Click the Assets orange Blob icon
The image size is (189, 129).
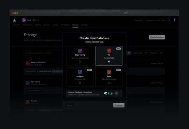point(28,102)
